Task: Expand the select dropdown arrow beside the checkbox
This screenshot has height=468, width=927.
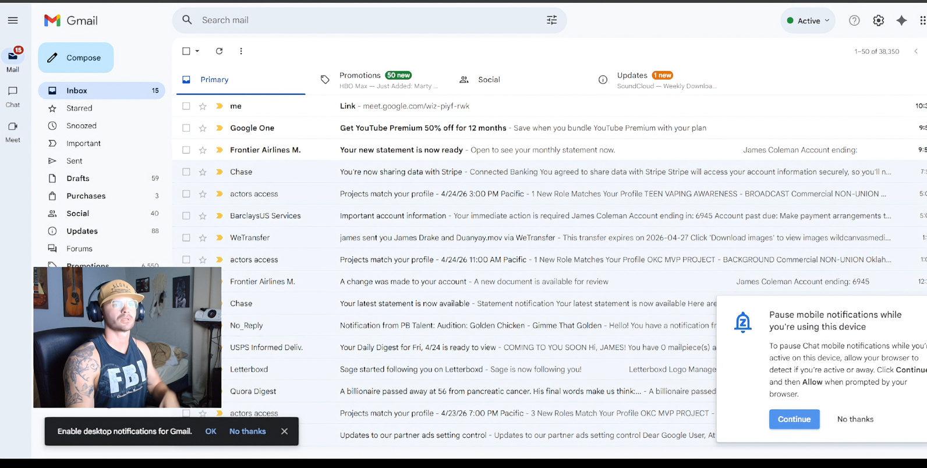Action: tap(197, 51)
